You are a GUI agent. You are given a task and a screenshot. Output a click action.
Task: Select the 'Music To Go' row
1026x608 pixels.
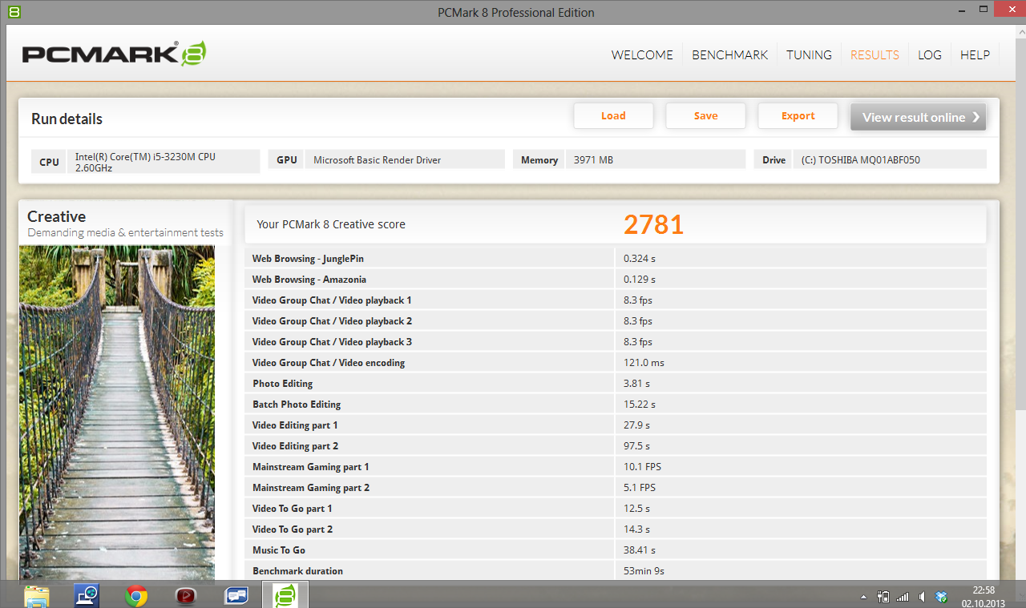click(616, 550)
